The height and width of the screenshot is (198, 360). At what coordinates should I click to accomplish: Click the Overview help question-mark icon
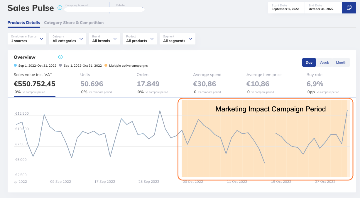coord(60,57)
